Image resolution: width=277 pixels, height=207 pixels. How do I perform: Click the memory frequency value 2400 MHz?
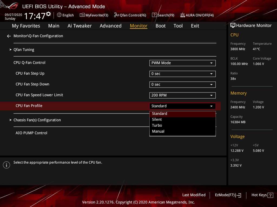coord(238,107)
